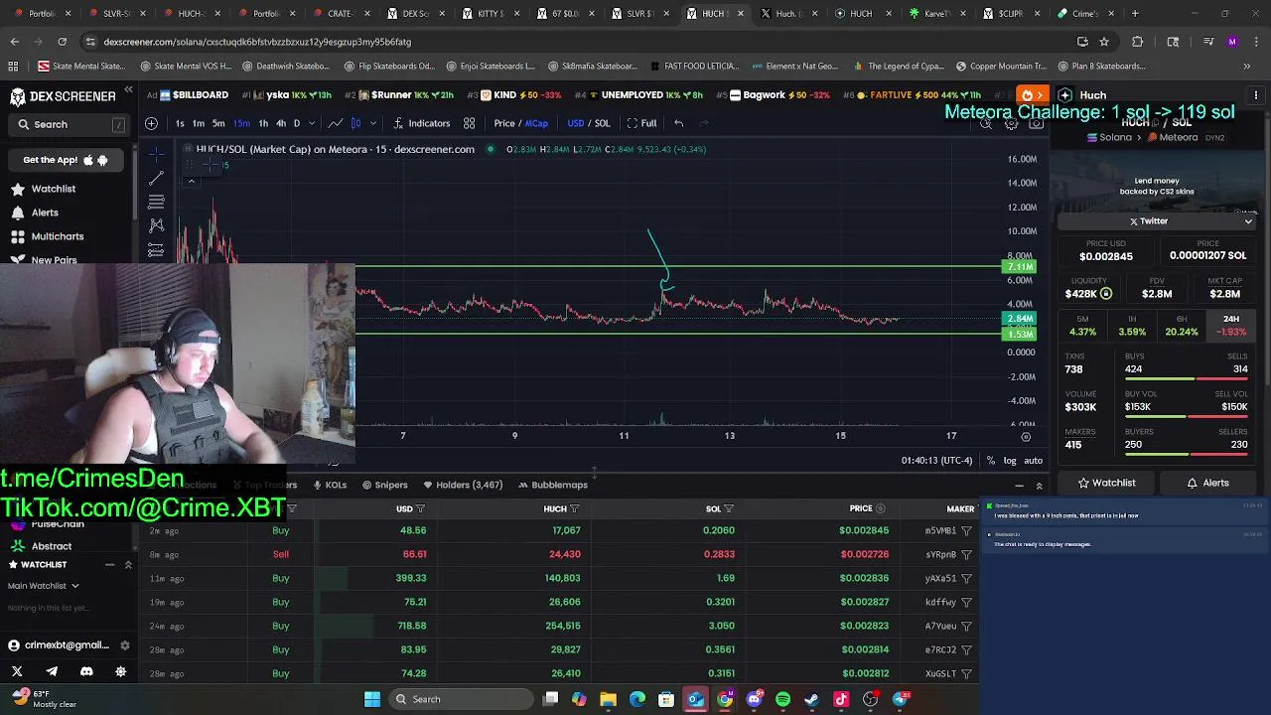This screenshot has height=715, width=1271.
Task: Toggle percent scale on chart
Action: point(990,461)
